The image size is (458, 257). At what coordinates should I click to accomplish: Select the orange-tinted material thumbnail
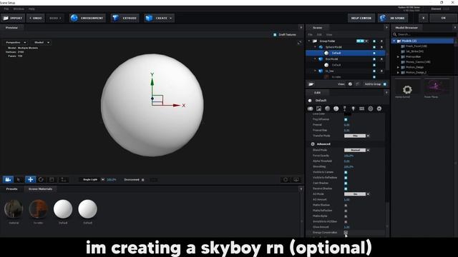tap(38, 209)
